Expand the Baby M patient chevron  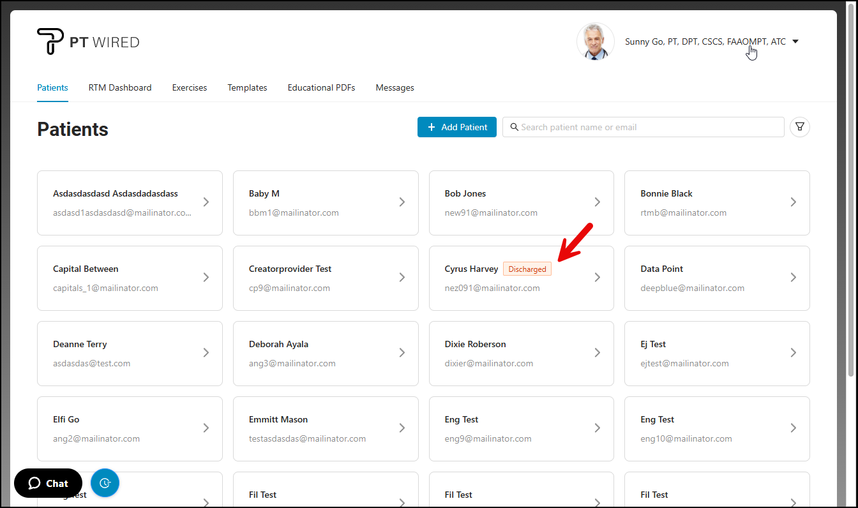point(402,202)
